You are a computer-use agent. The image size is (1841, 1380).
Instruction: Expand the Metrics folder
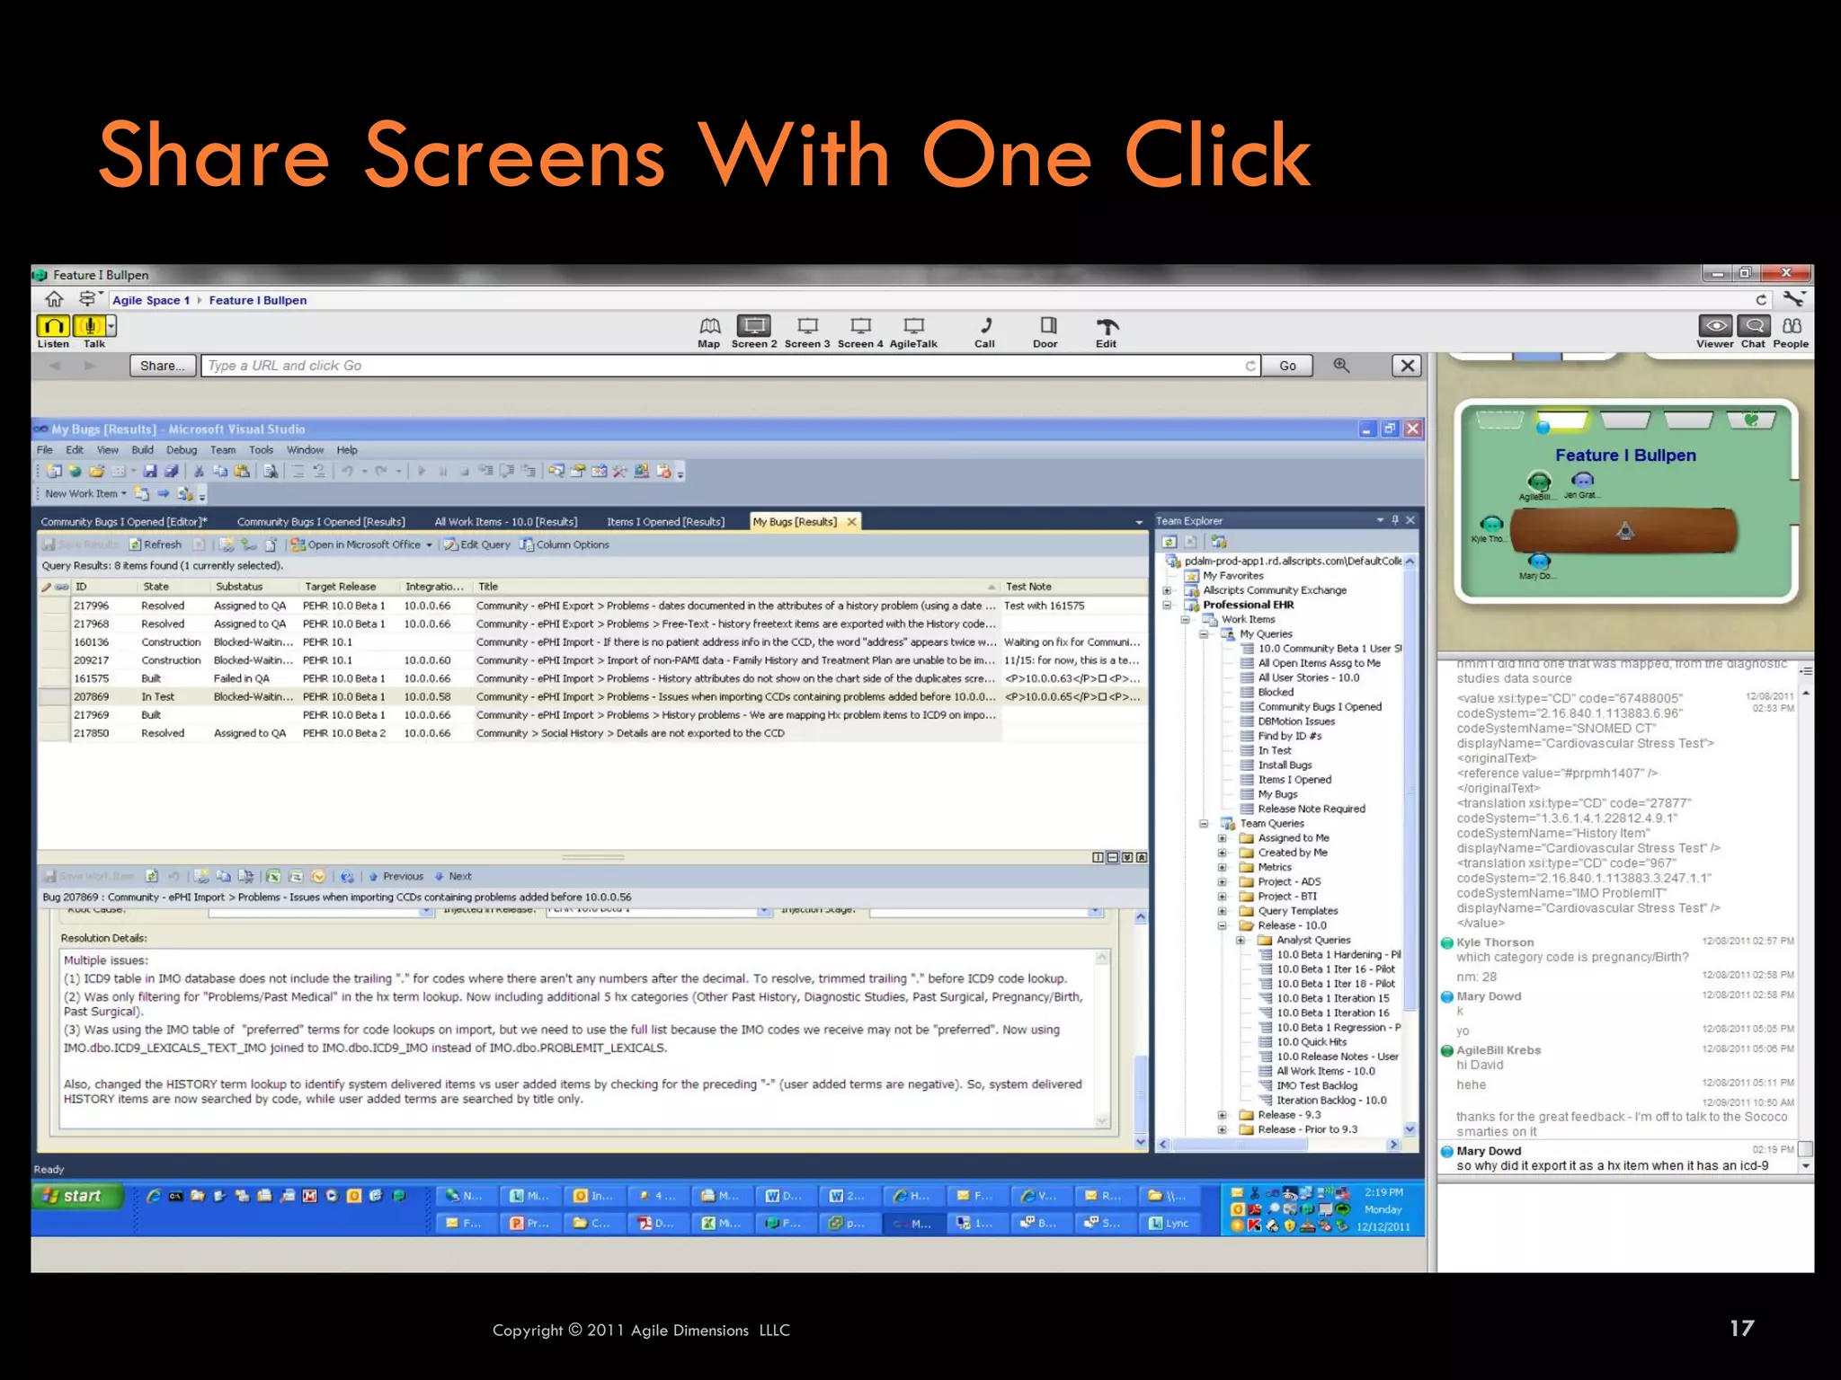click(x=1222, y=867)
